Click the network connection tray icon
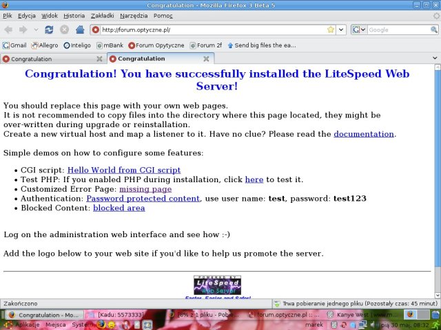Image resolution: width=441 pixels, height=330 pixels. pos(362,325)
